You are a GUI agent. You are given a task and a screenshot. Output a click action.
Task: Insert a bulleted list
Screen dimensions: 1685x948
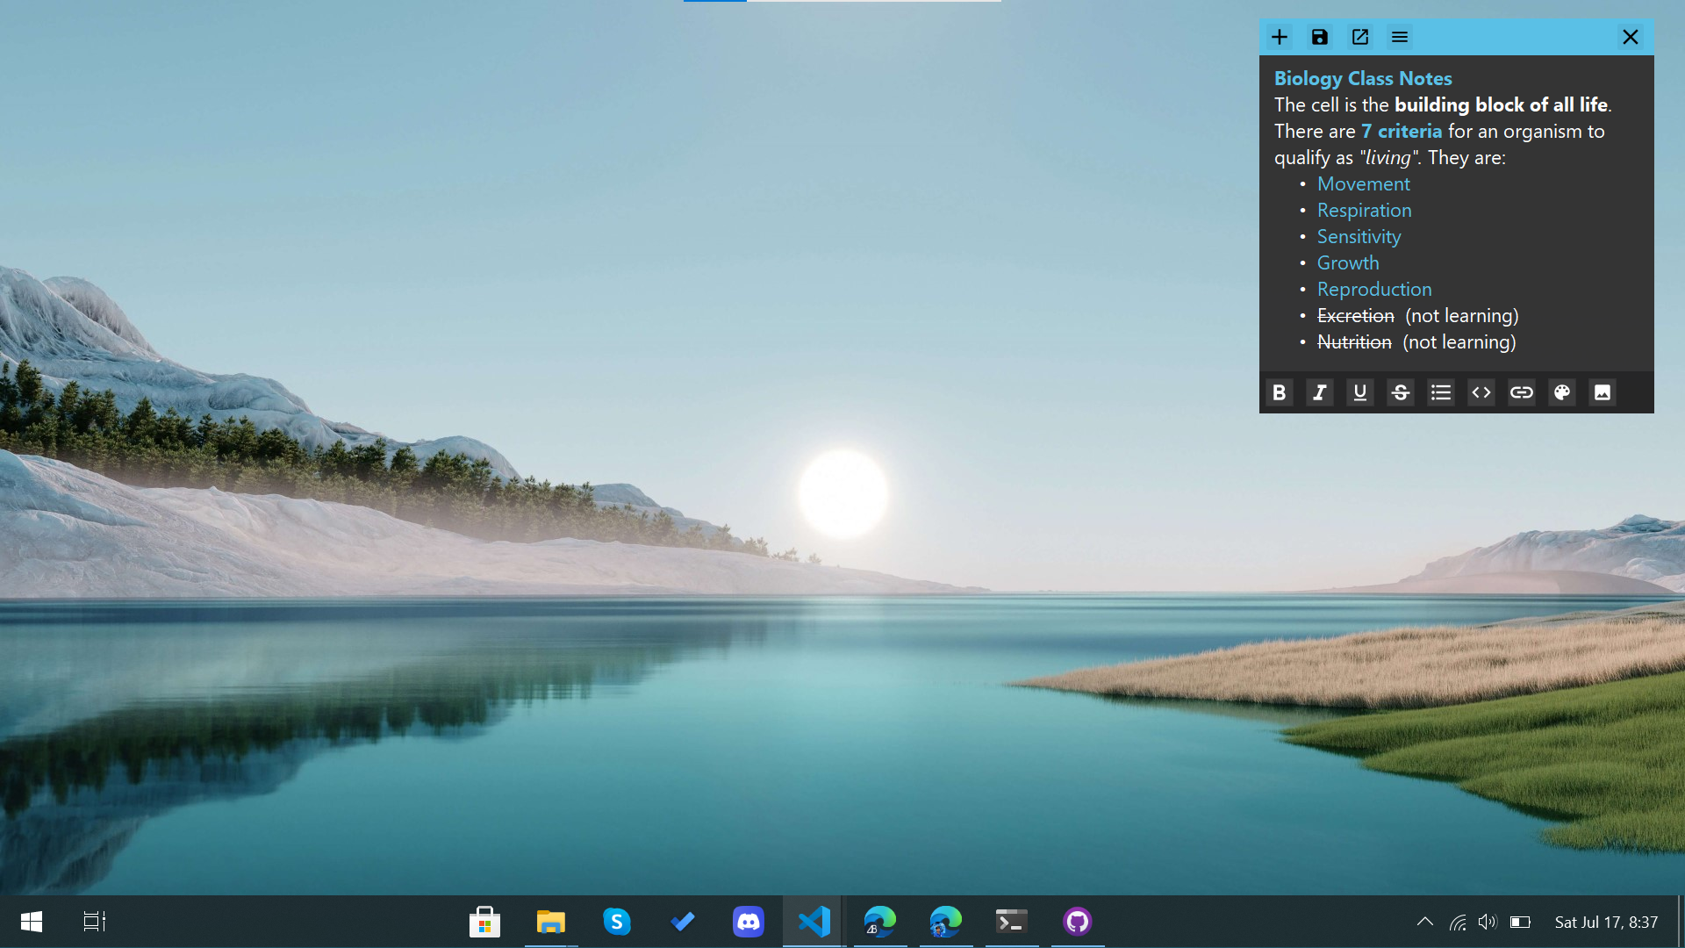click(x=1441, y=392)
